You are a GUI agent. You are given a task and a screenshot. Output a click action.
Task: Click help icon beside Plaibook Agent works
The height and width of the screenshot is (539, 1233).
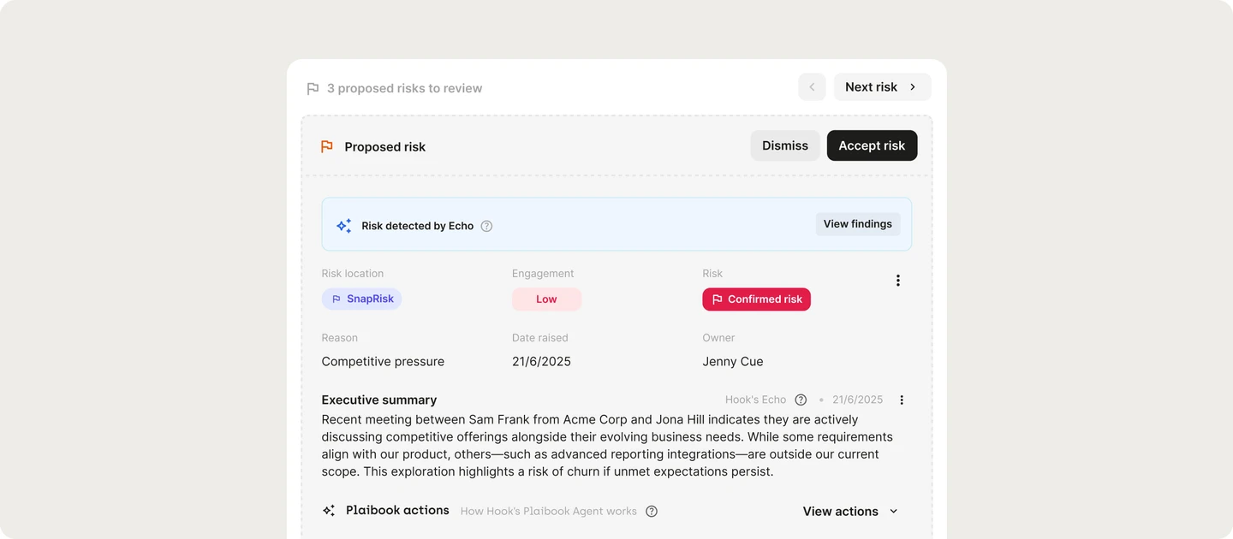(x=652, y=512)
